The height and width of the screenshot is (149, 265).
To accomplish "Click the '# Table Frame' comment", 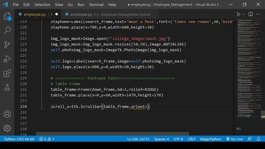I will [65, 84].
